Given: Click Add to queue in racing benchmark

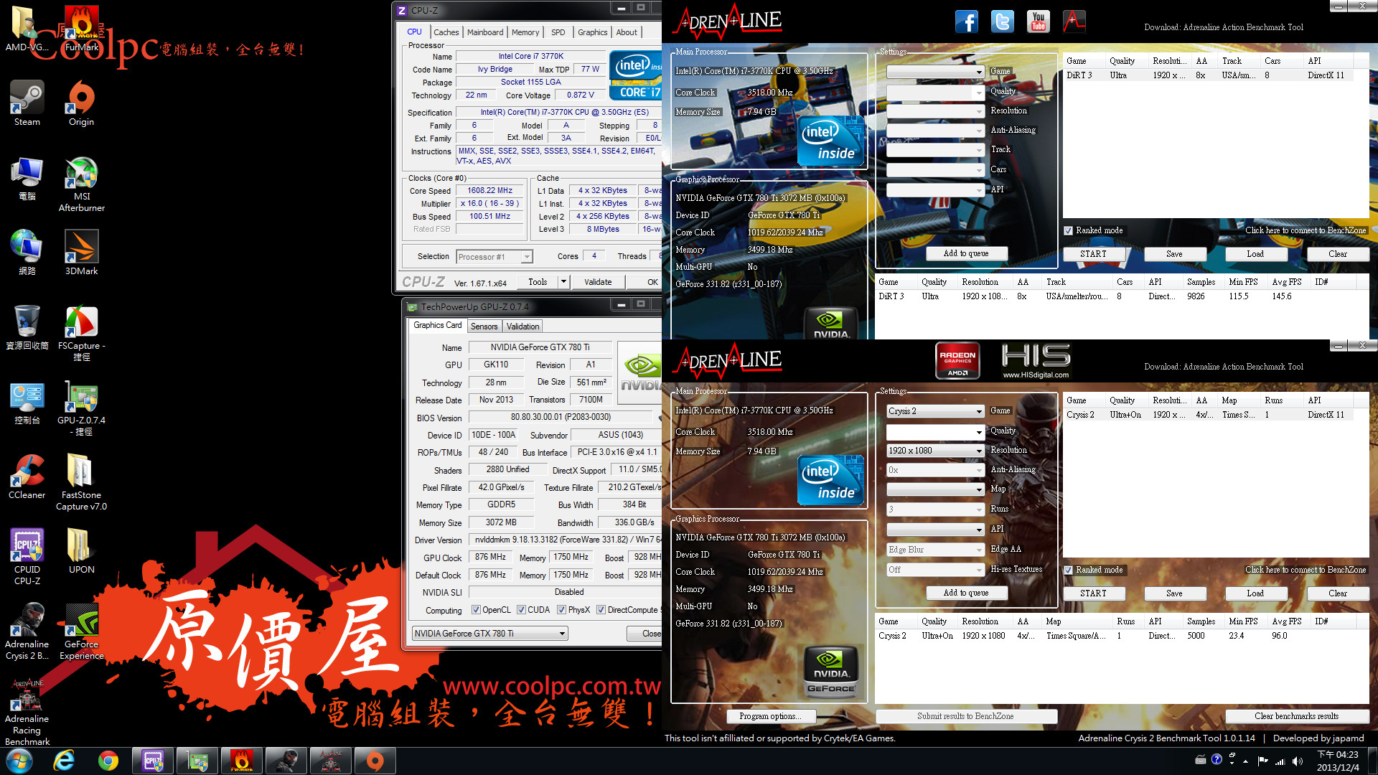Looking at the screenshot, I should [x=966, y=253].
